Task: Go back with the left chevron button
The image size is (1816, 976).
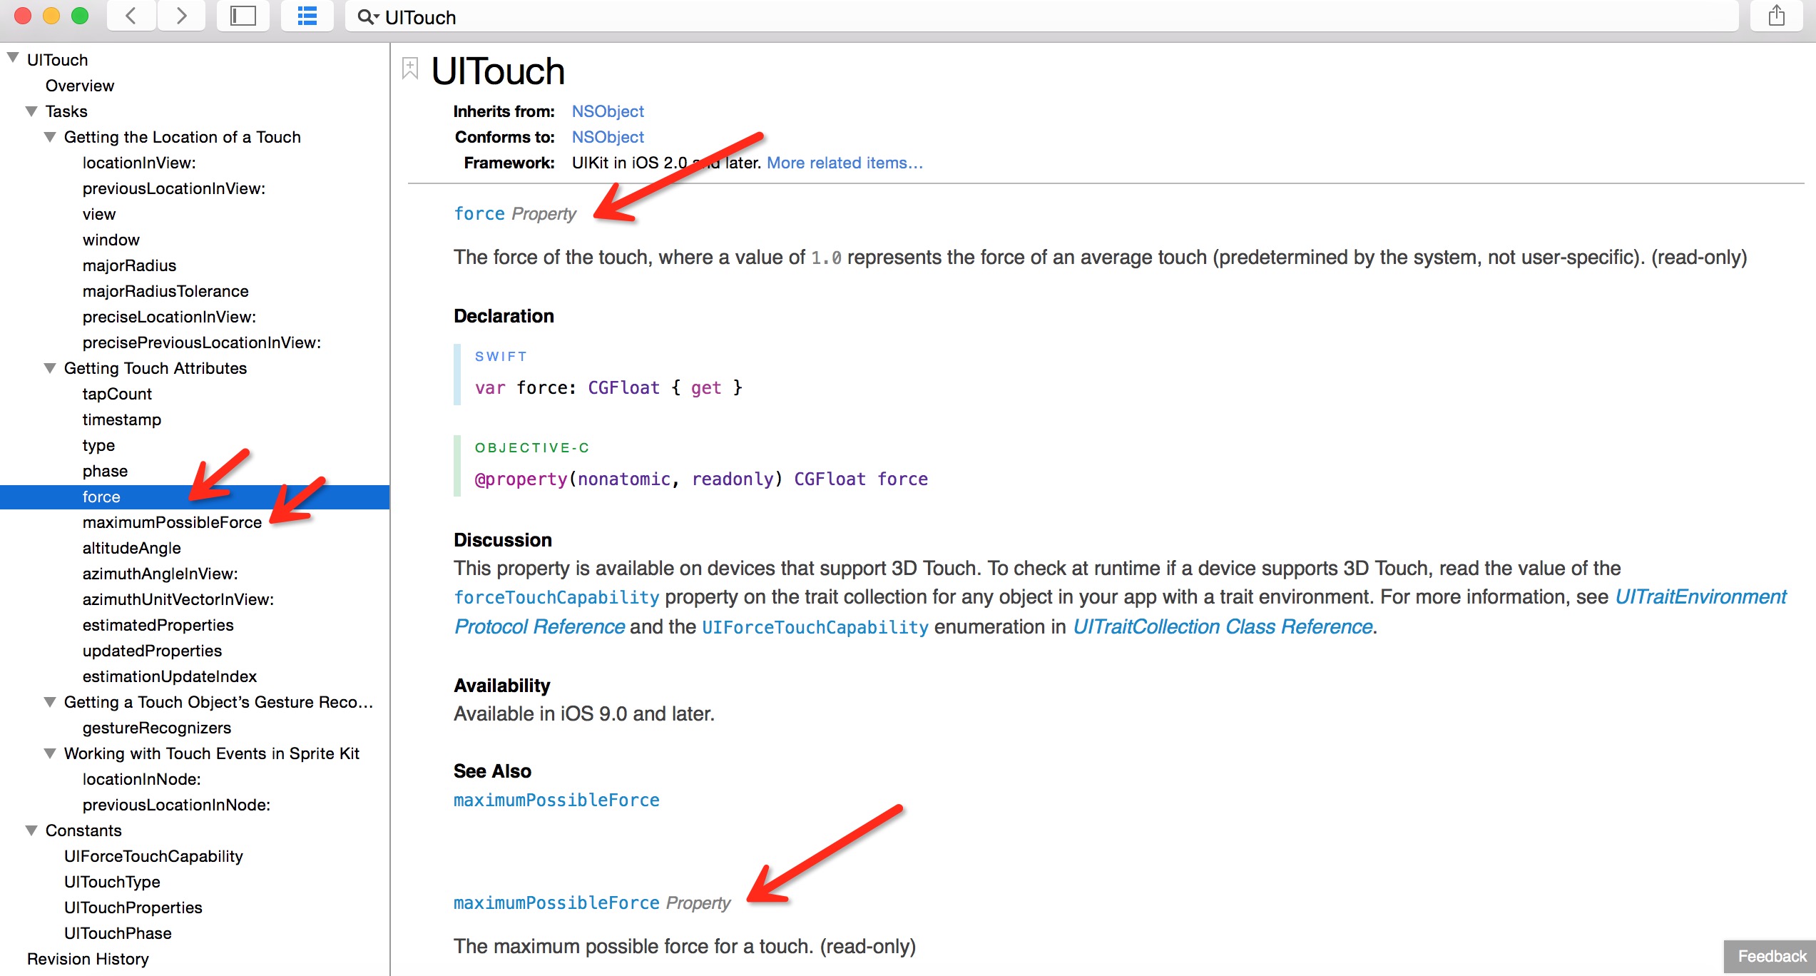Action: pyautogui.click(x=131, y=16)
